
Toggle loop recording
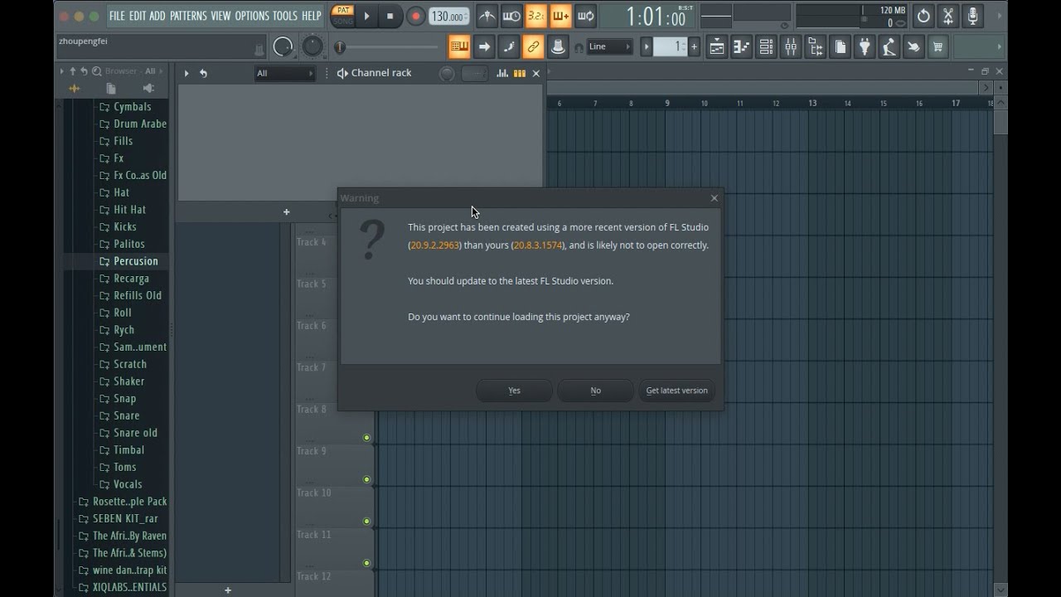point(586,16)
